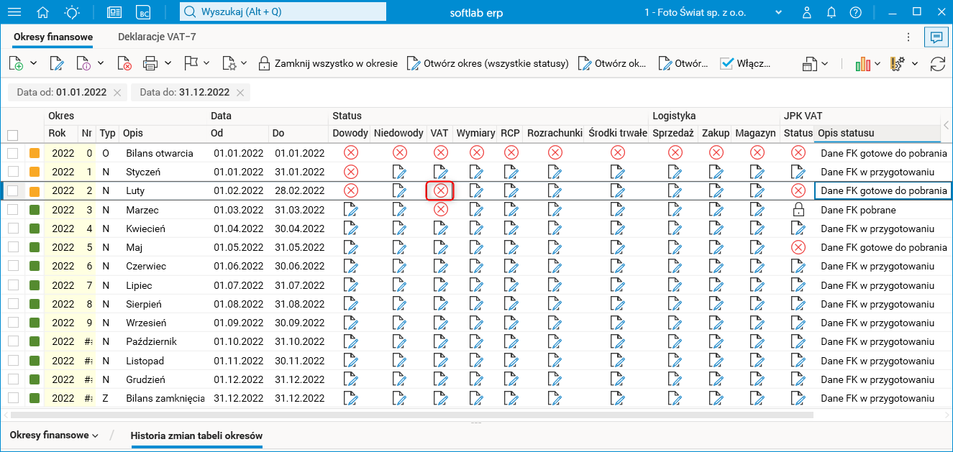Open the bar chart analysis icon

pos(863,63)
